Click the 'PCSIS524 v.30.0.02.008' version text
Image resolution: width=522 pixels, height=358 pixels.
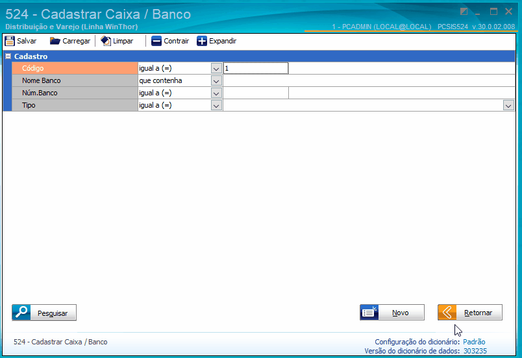click(476, 27)
